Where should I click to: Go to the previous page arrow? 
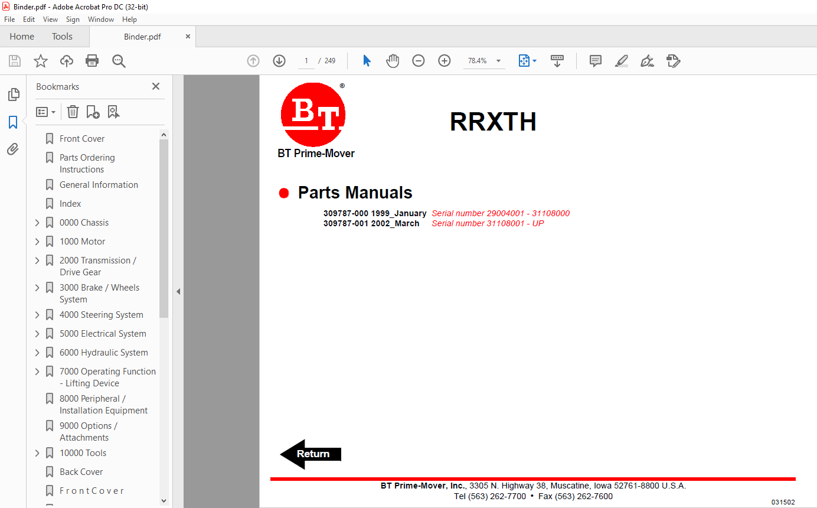click(x=253, y=61)
